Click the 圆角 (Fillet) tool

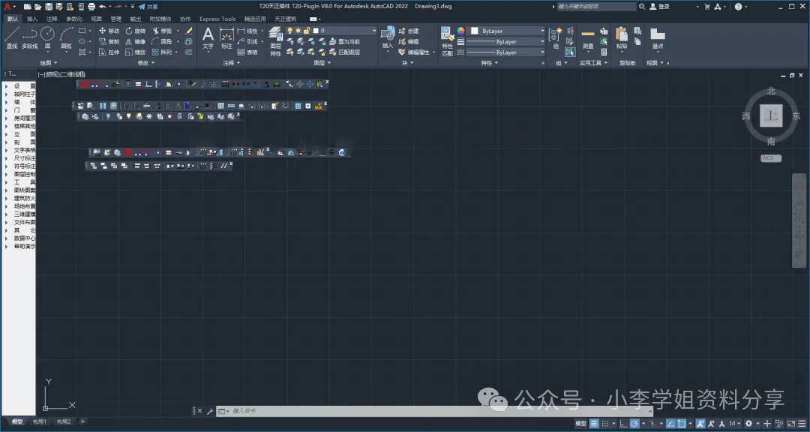162,41
